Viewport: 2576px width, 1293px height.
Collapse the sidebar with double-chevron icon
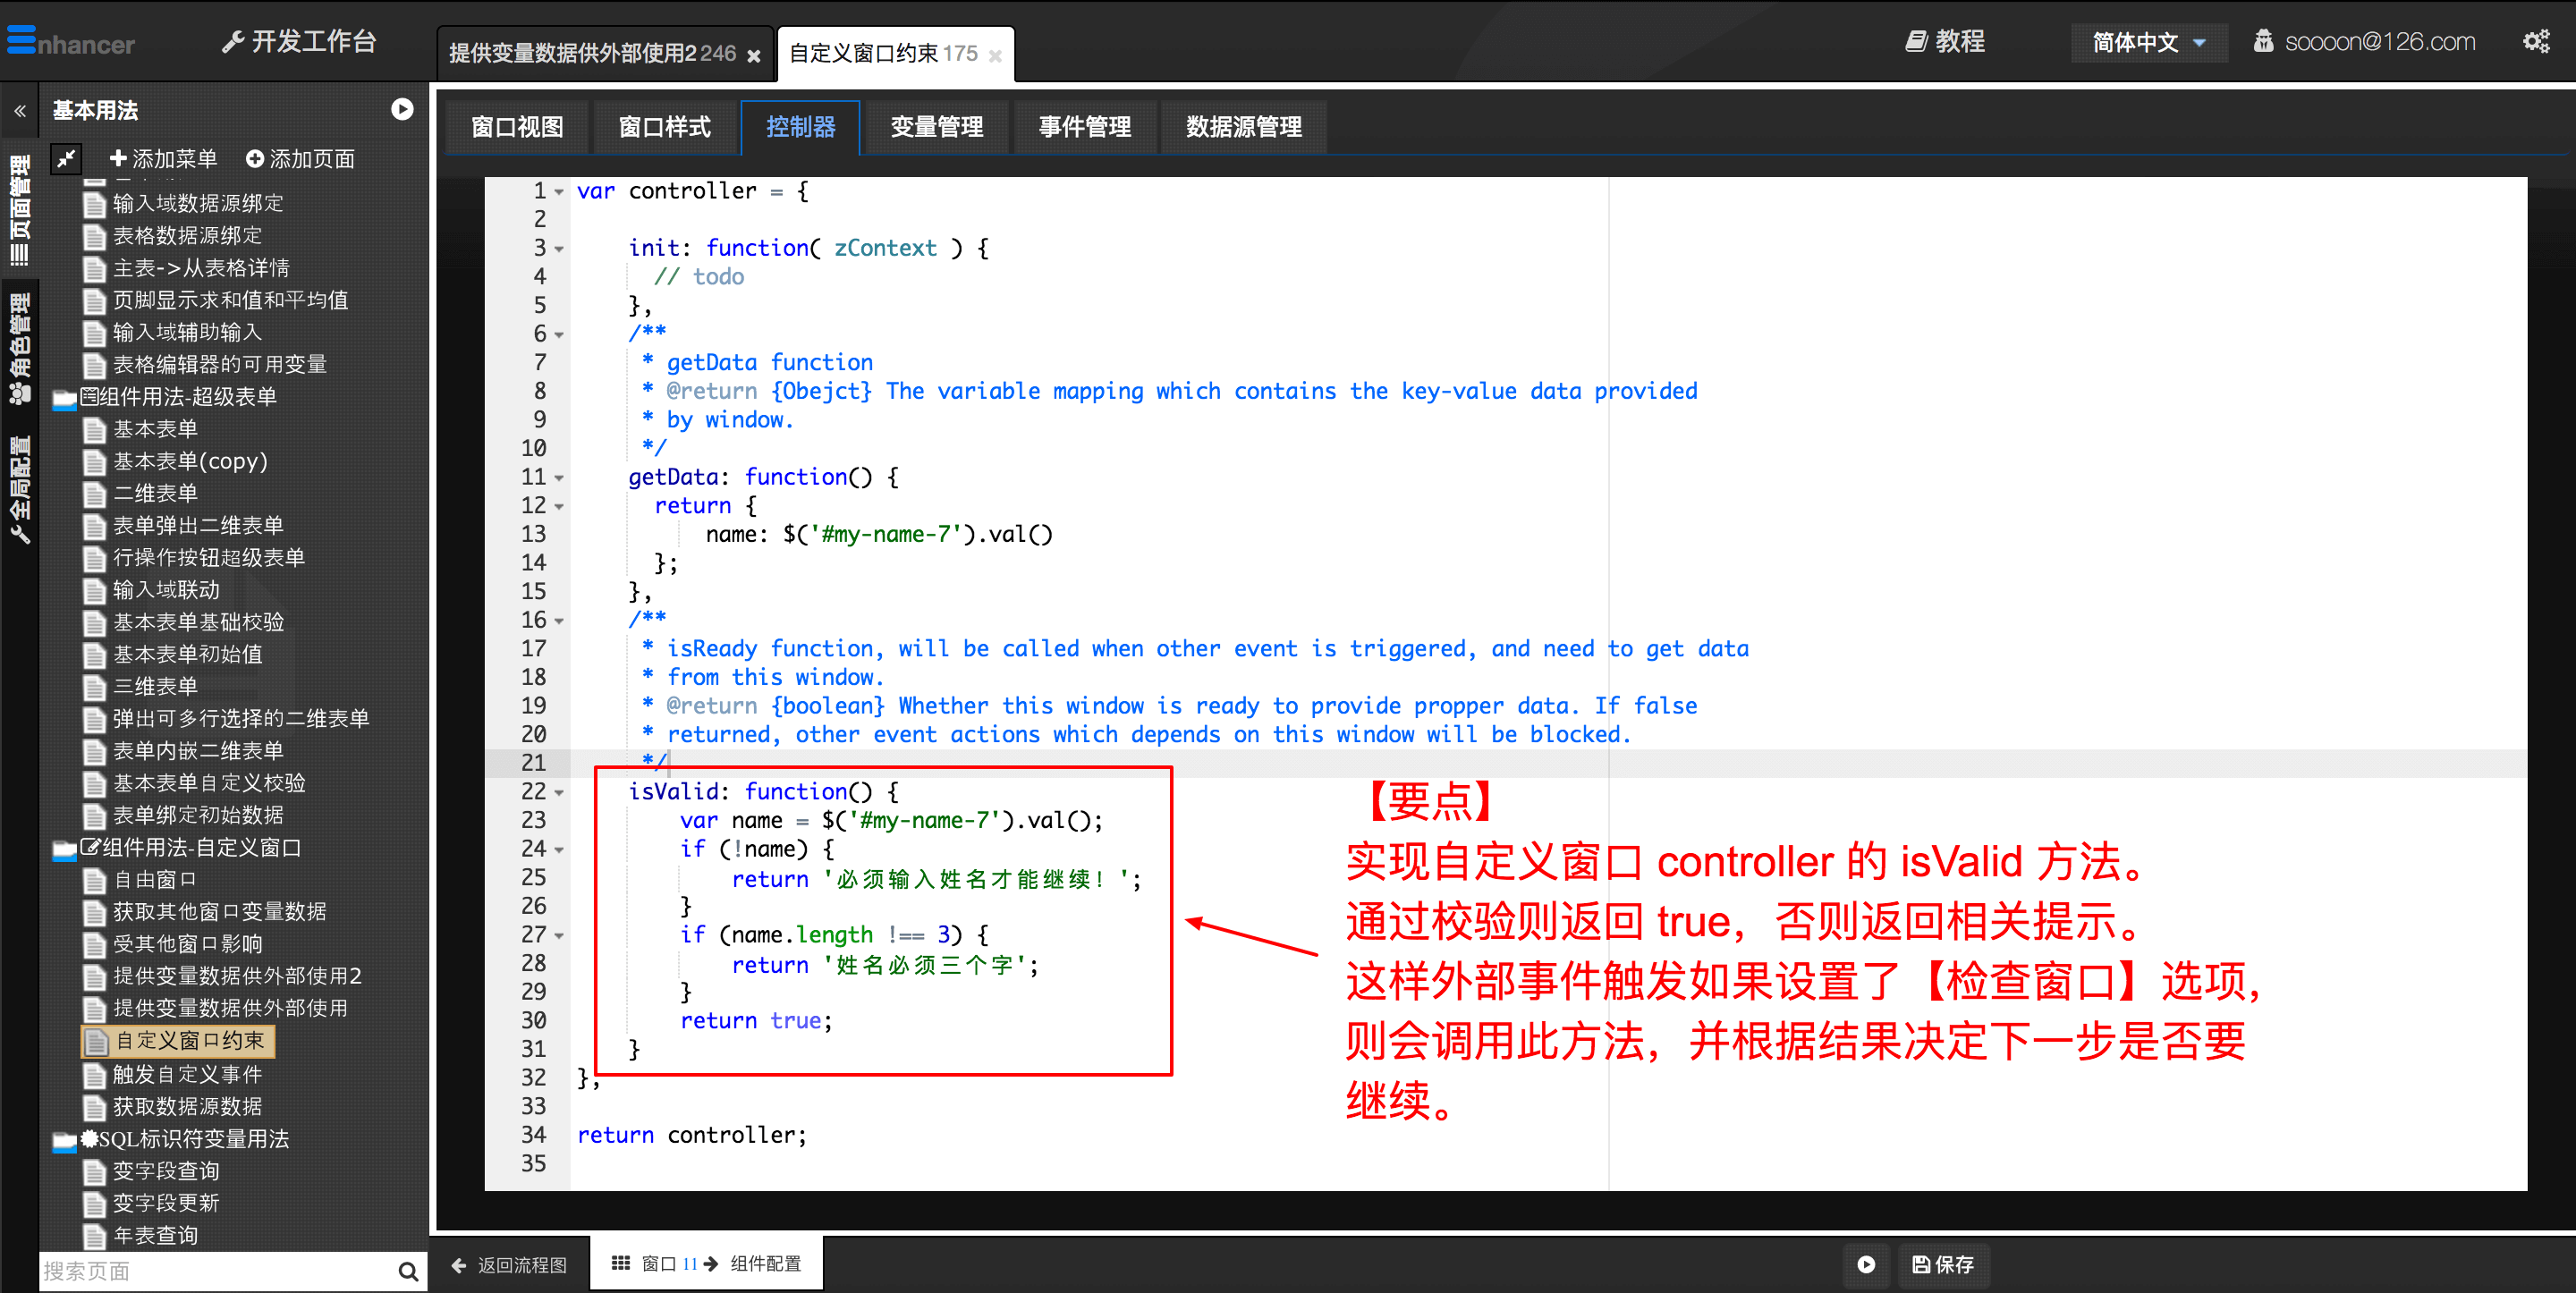point(20,111)
